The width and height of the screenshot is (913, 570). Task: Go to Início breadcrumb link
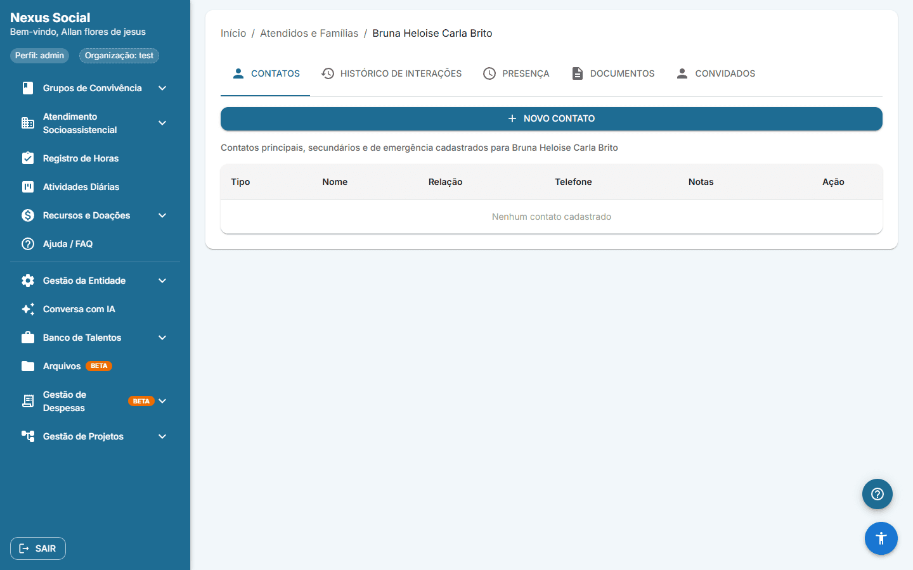click(233, 33)
